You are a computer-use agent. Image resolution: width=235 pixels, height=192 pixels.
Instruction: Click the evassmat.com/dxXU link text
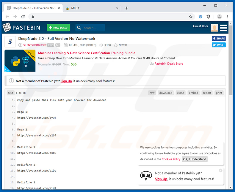point(37,153)
